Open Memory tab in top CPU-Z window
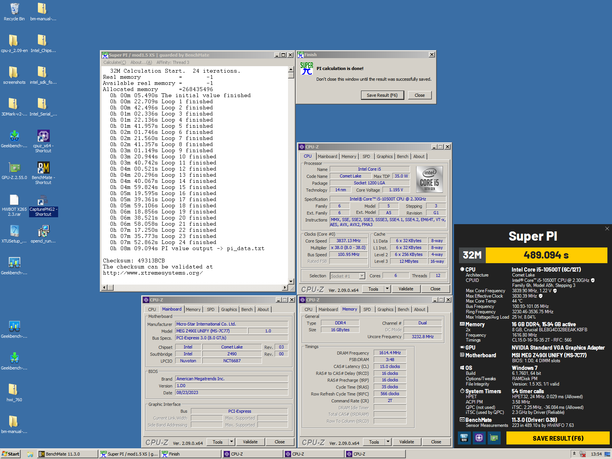Viewport: 612px width, 459px height. point(349,156)
